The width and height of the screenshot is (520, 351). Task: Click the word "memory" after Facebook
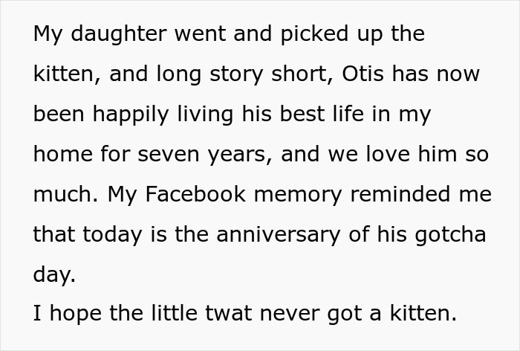309,195
